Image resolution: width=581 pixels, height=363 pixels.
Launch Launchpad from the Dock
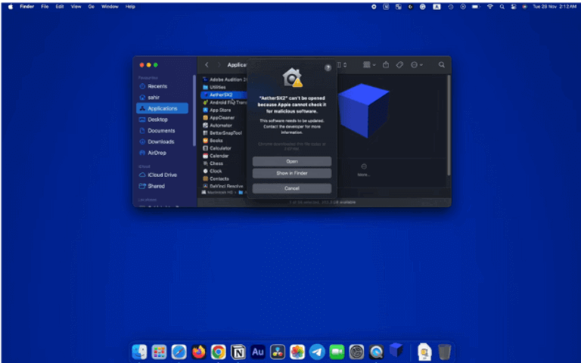159,352
